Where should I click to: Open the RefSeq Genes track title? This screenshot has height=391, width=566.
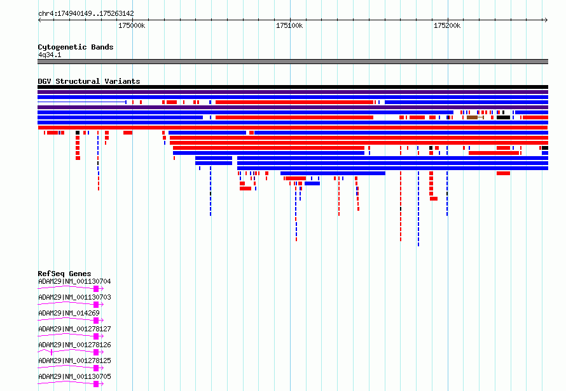point(65,274)
